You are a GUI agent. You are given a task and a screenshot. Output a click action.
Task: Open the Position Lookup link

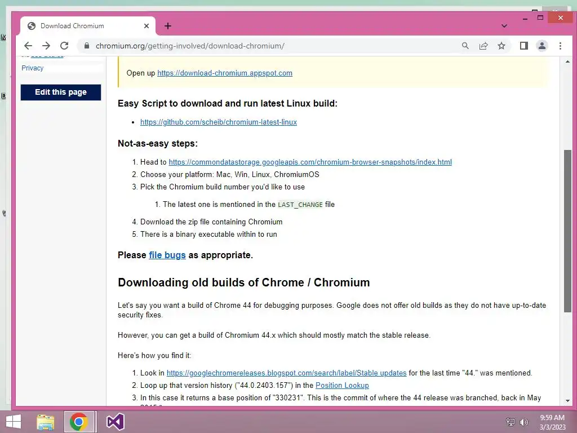[342, 386]
